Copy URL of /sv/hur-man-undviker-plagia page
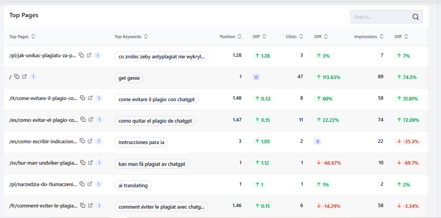This screenshot has width=441, height=218. 83,163
